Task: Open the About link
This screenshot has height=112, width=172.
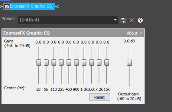Action: [132, 33]
